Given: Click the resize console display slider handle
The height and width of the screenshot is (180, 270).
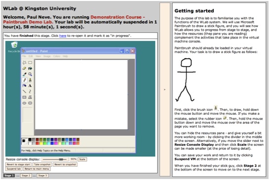Looking at the screenshot, I should point(61,159).
